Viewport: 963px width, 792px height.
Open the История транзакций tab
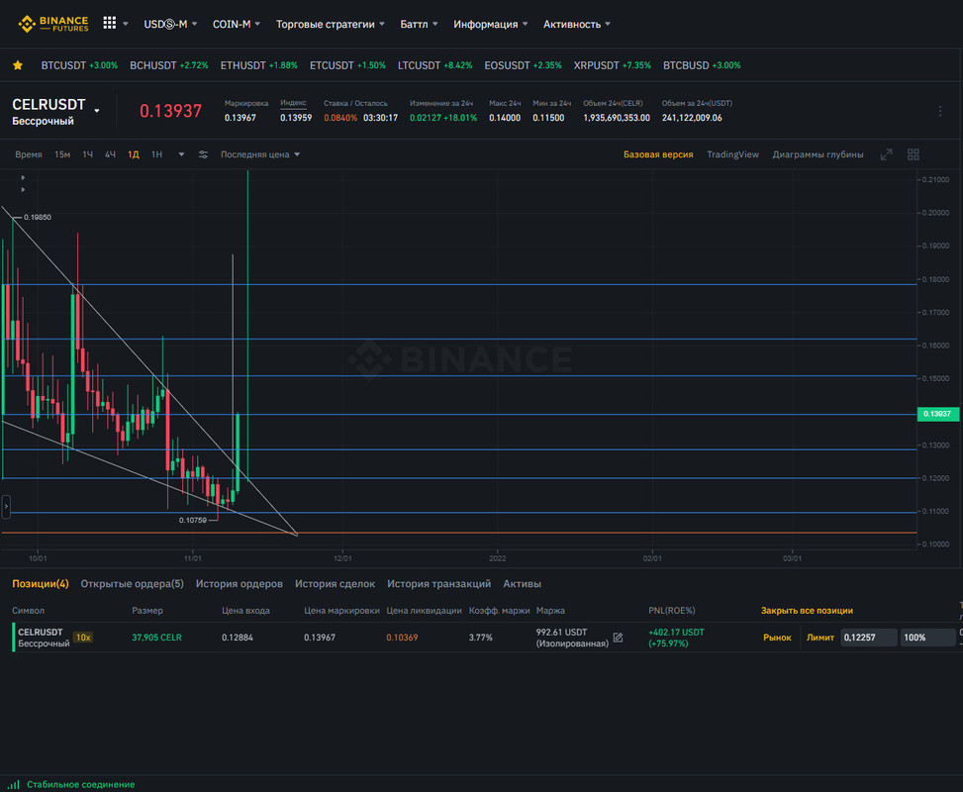pos(438,584)
